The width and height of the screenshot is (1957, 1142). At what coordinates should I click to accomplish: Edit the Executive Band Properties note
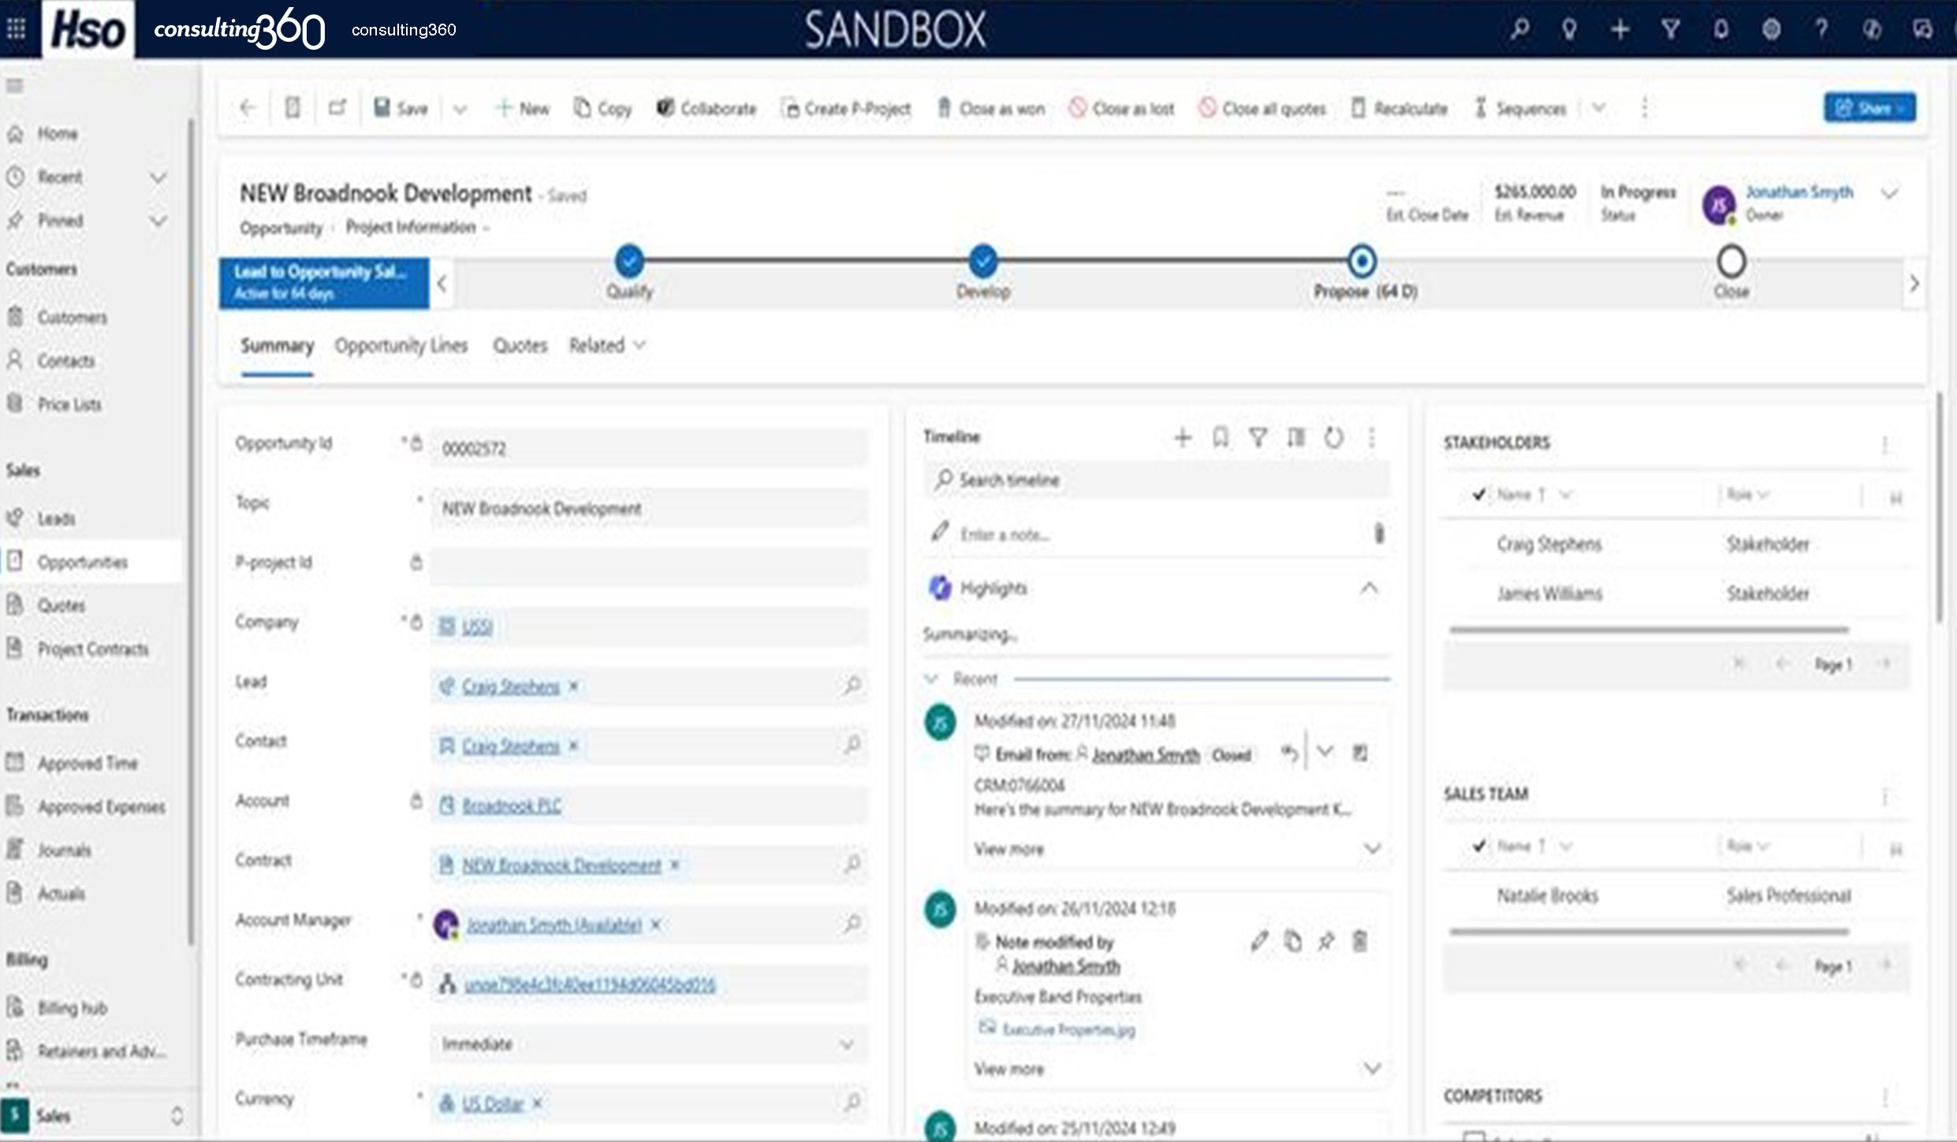click(x=1259, y=940)
